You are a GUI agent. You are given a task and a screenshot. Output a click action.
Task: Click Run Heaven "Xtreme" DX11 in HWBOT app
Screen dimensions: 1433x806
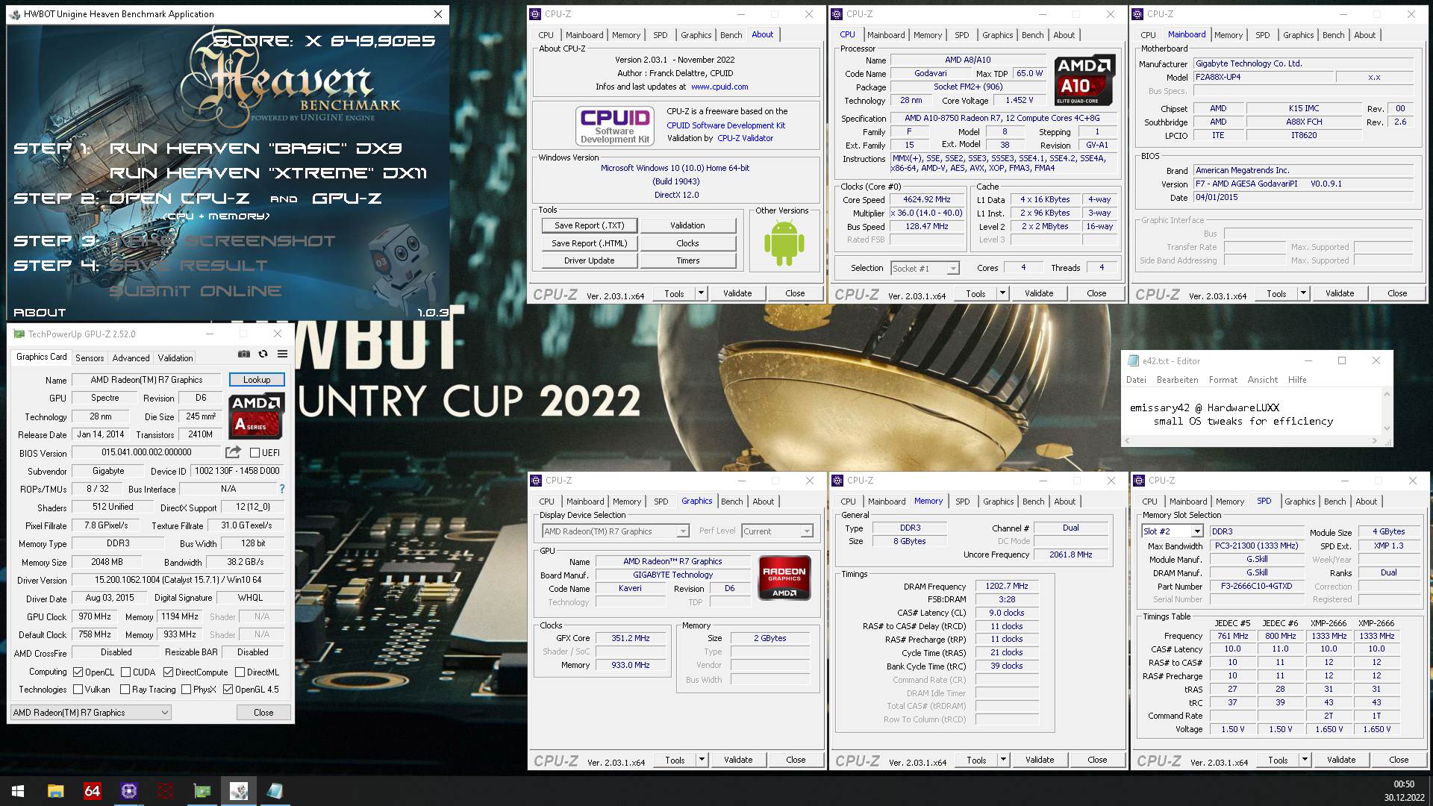point(268,173)
